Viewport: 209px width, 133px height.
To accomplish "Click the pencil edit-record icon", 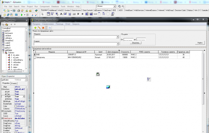I will tap(39, 28).
